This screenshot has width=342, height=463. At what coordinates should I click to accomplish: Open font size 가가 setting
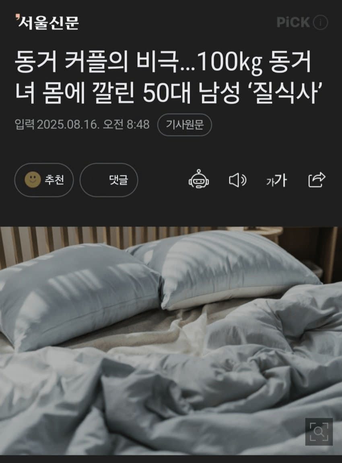276,180
